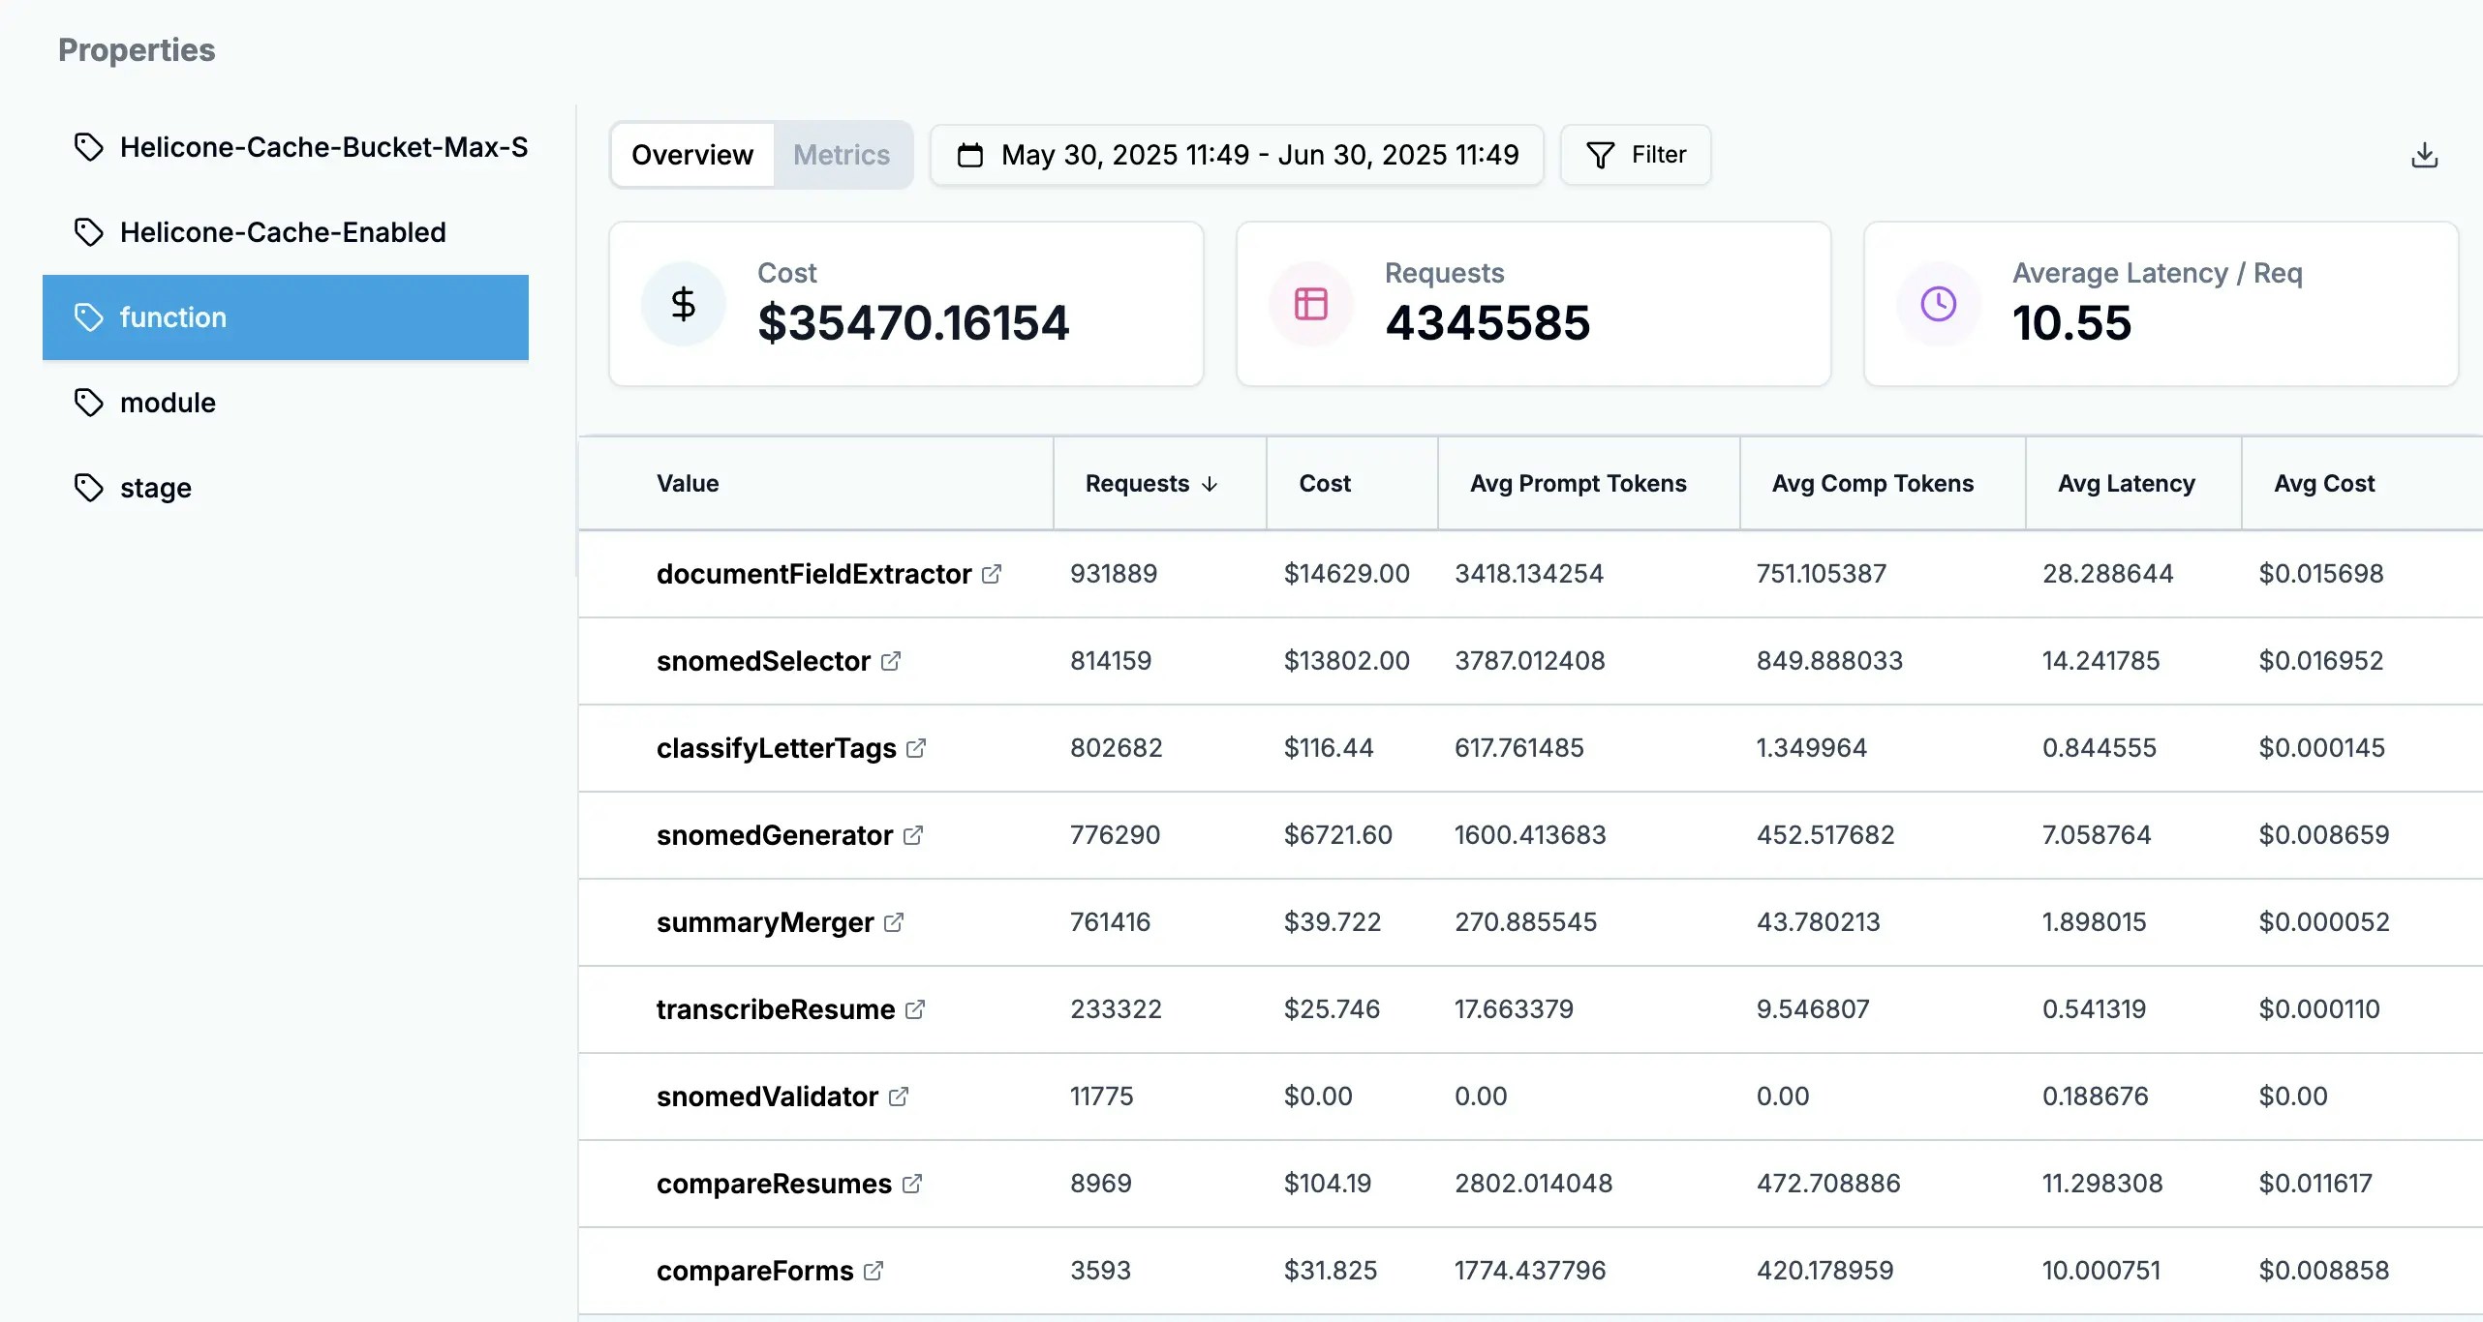Click the clock icon on Average Latency card
Viewport: 2483px width, 1322px height.
1937,303
